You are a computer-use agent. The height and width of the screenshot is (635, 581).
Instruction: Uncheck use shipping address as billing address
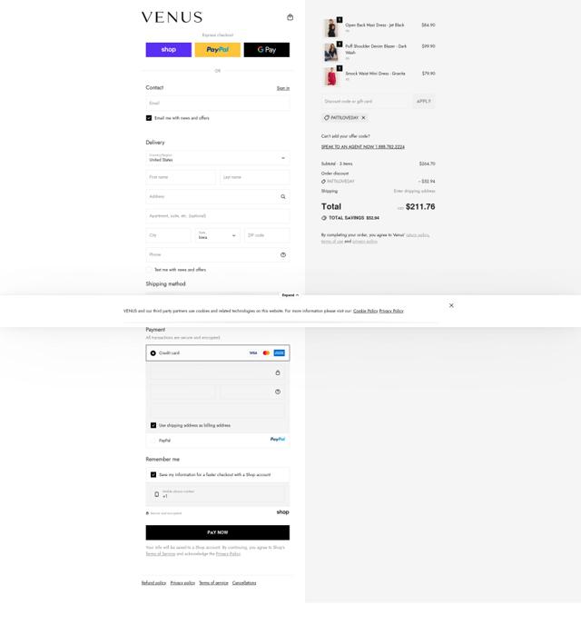point(153,425)
